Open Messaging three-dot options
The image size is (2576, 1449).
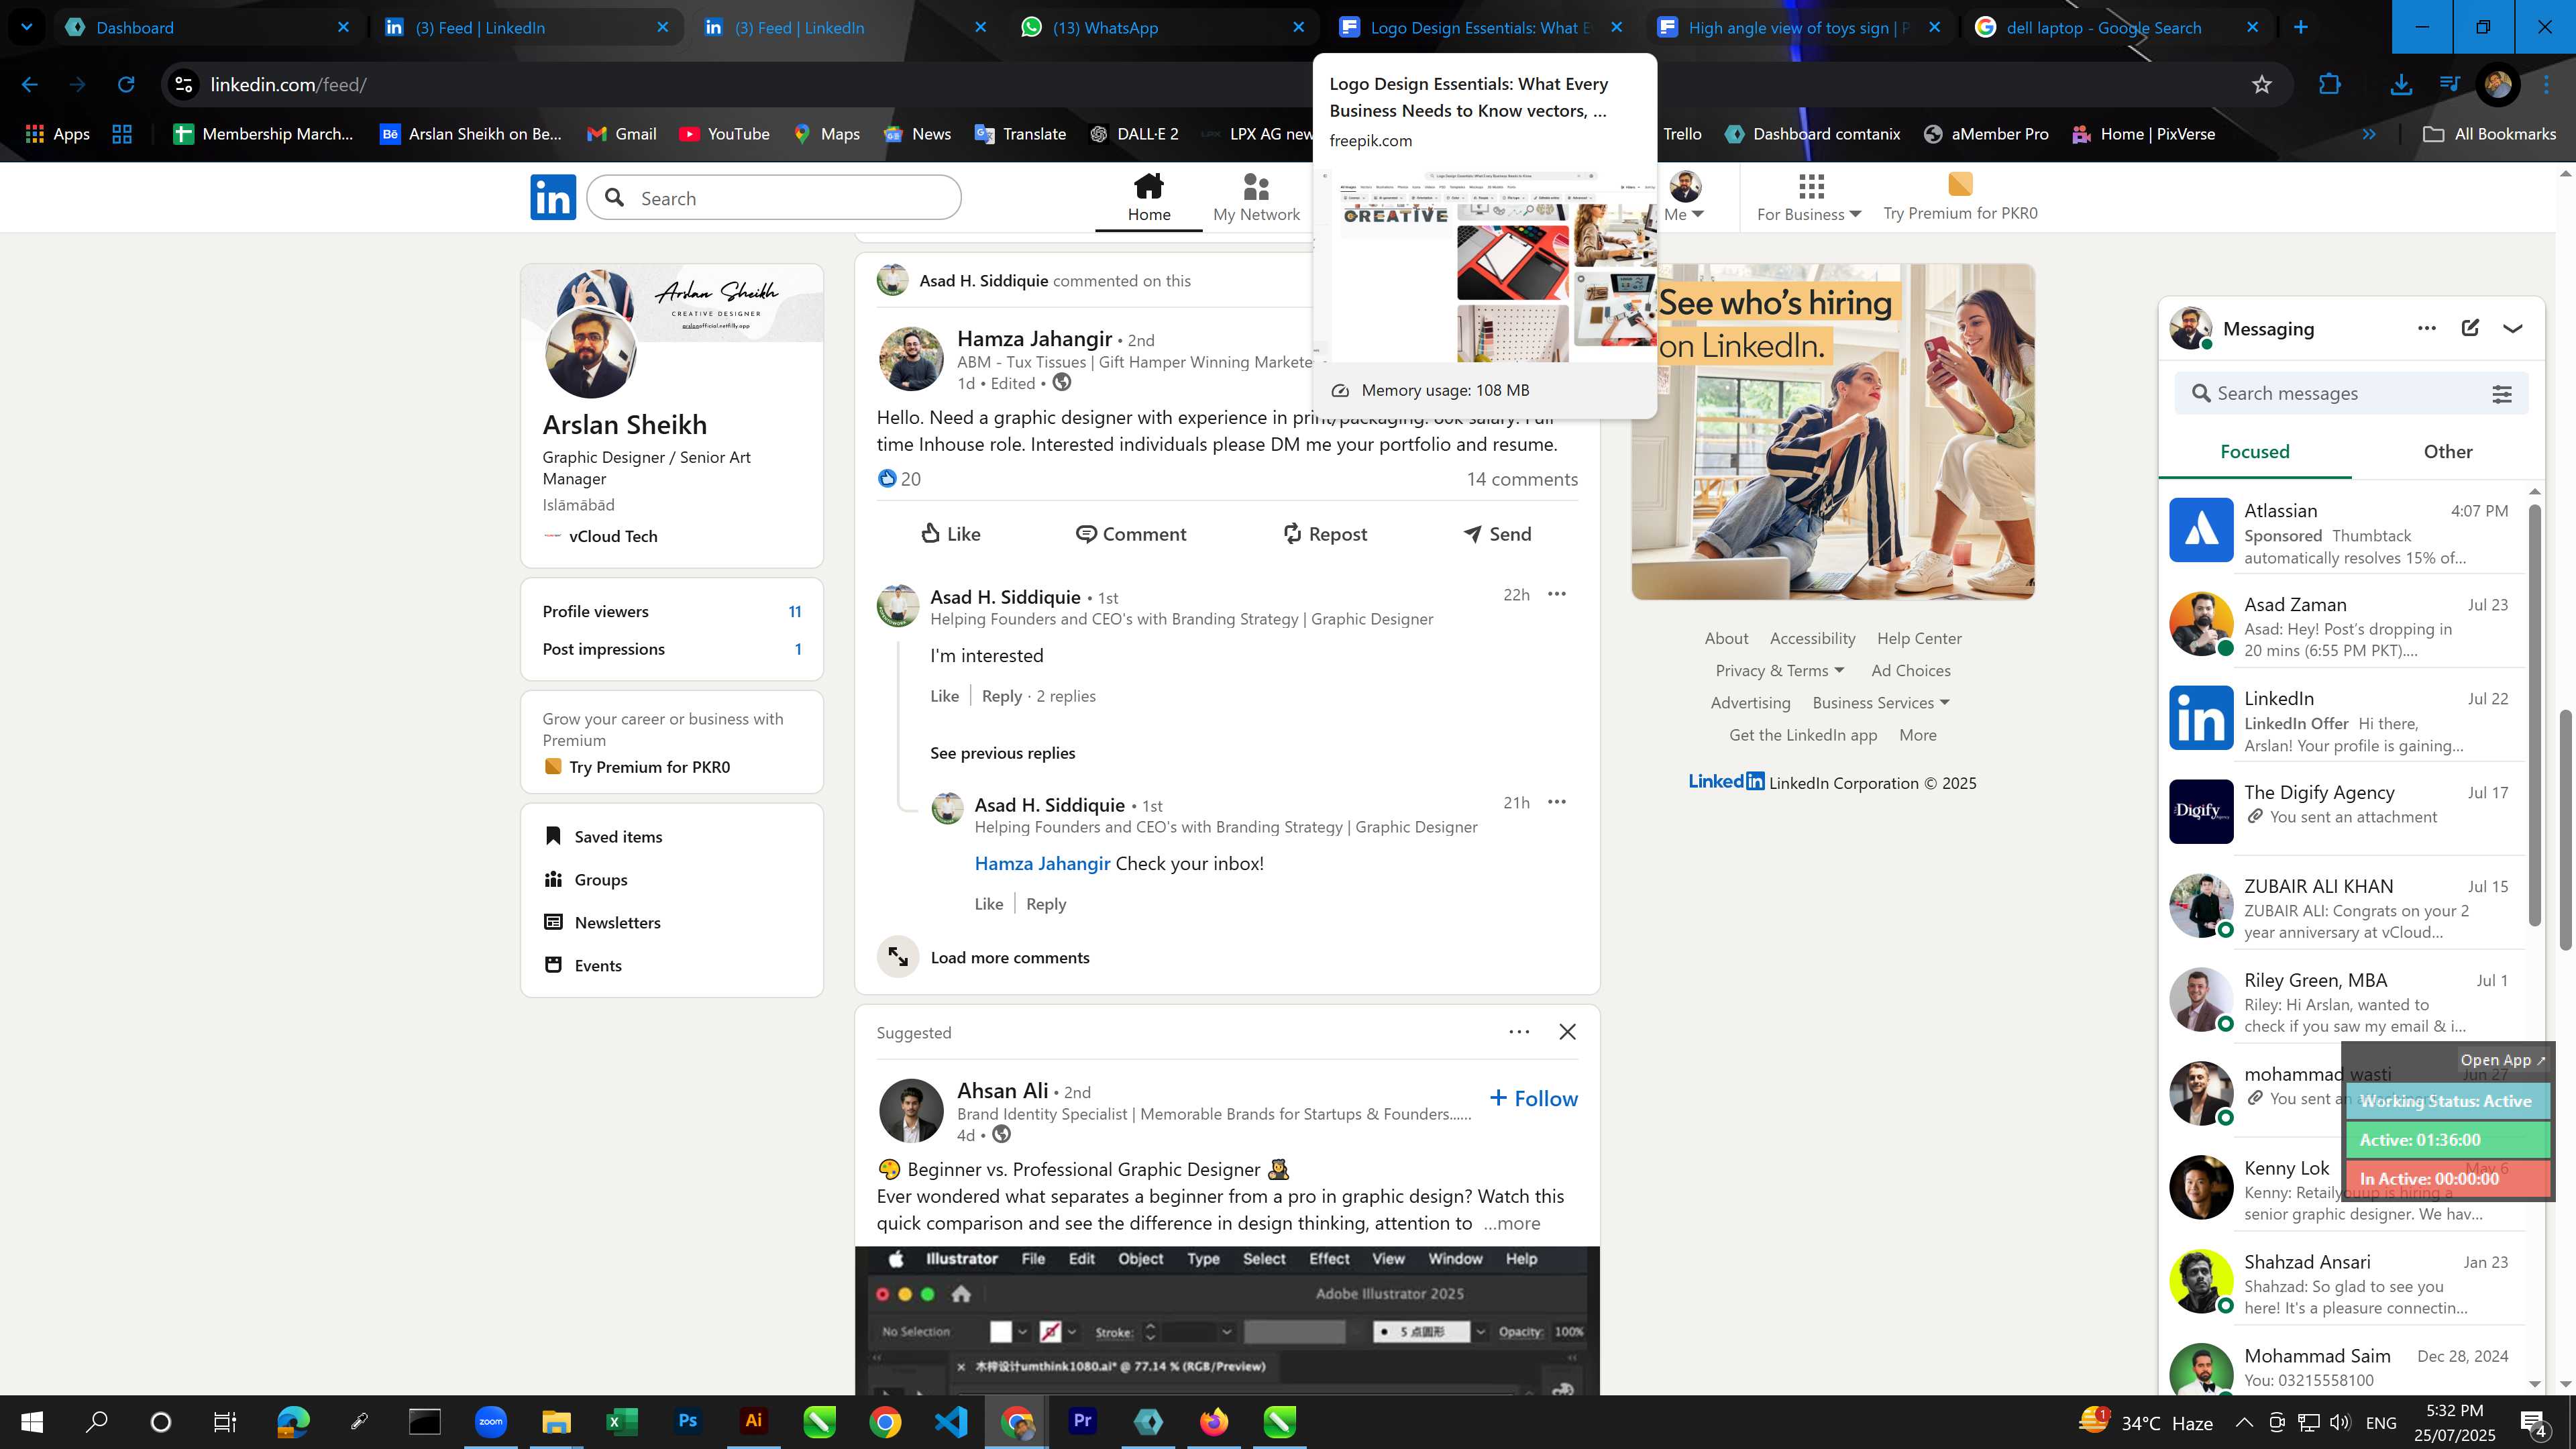click(2426, 328)
